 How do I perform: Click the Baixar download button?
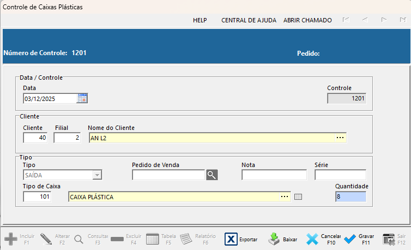(x=283, y=239)
